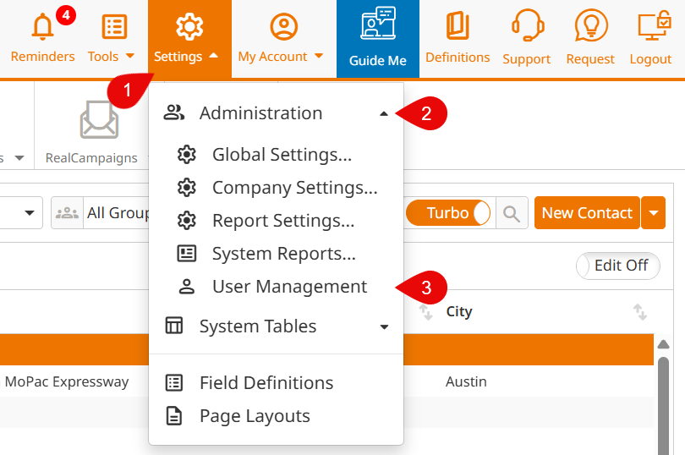
Task: Click the Administration heading text
Action: (x=260, y=113)
